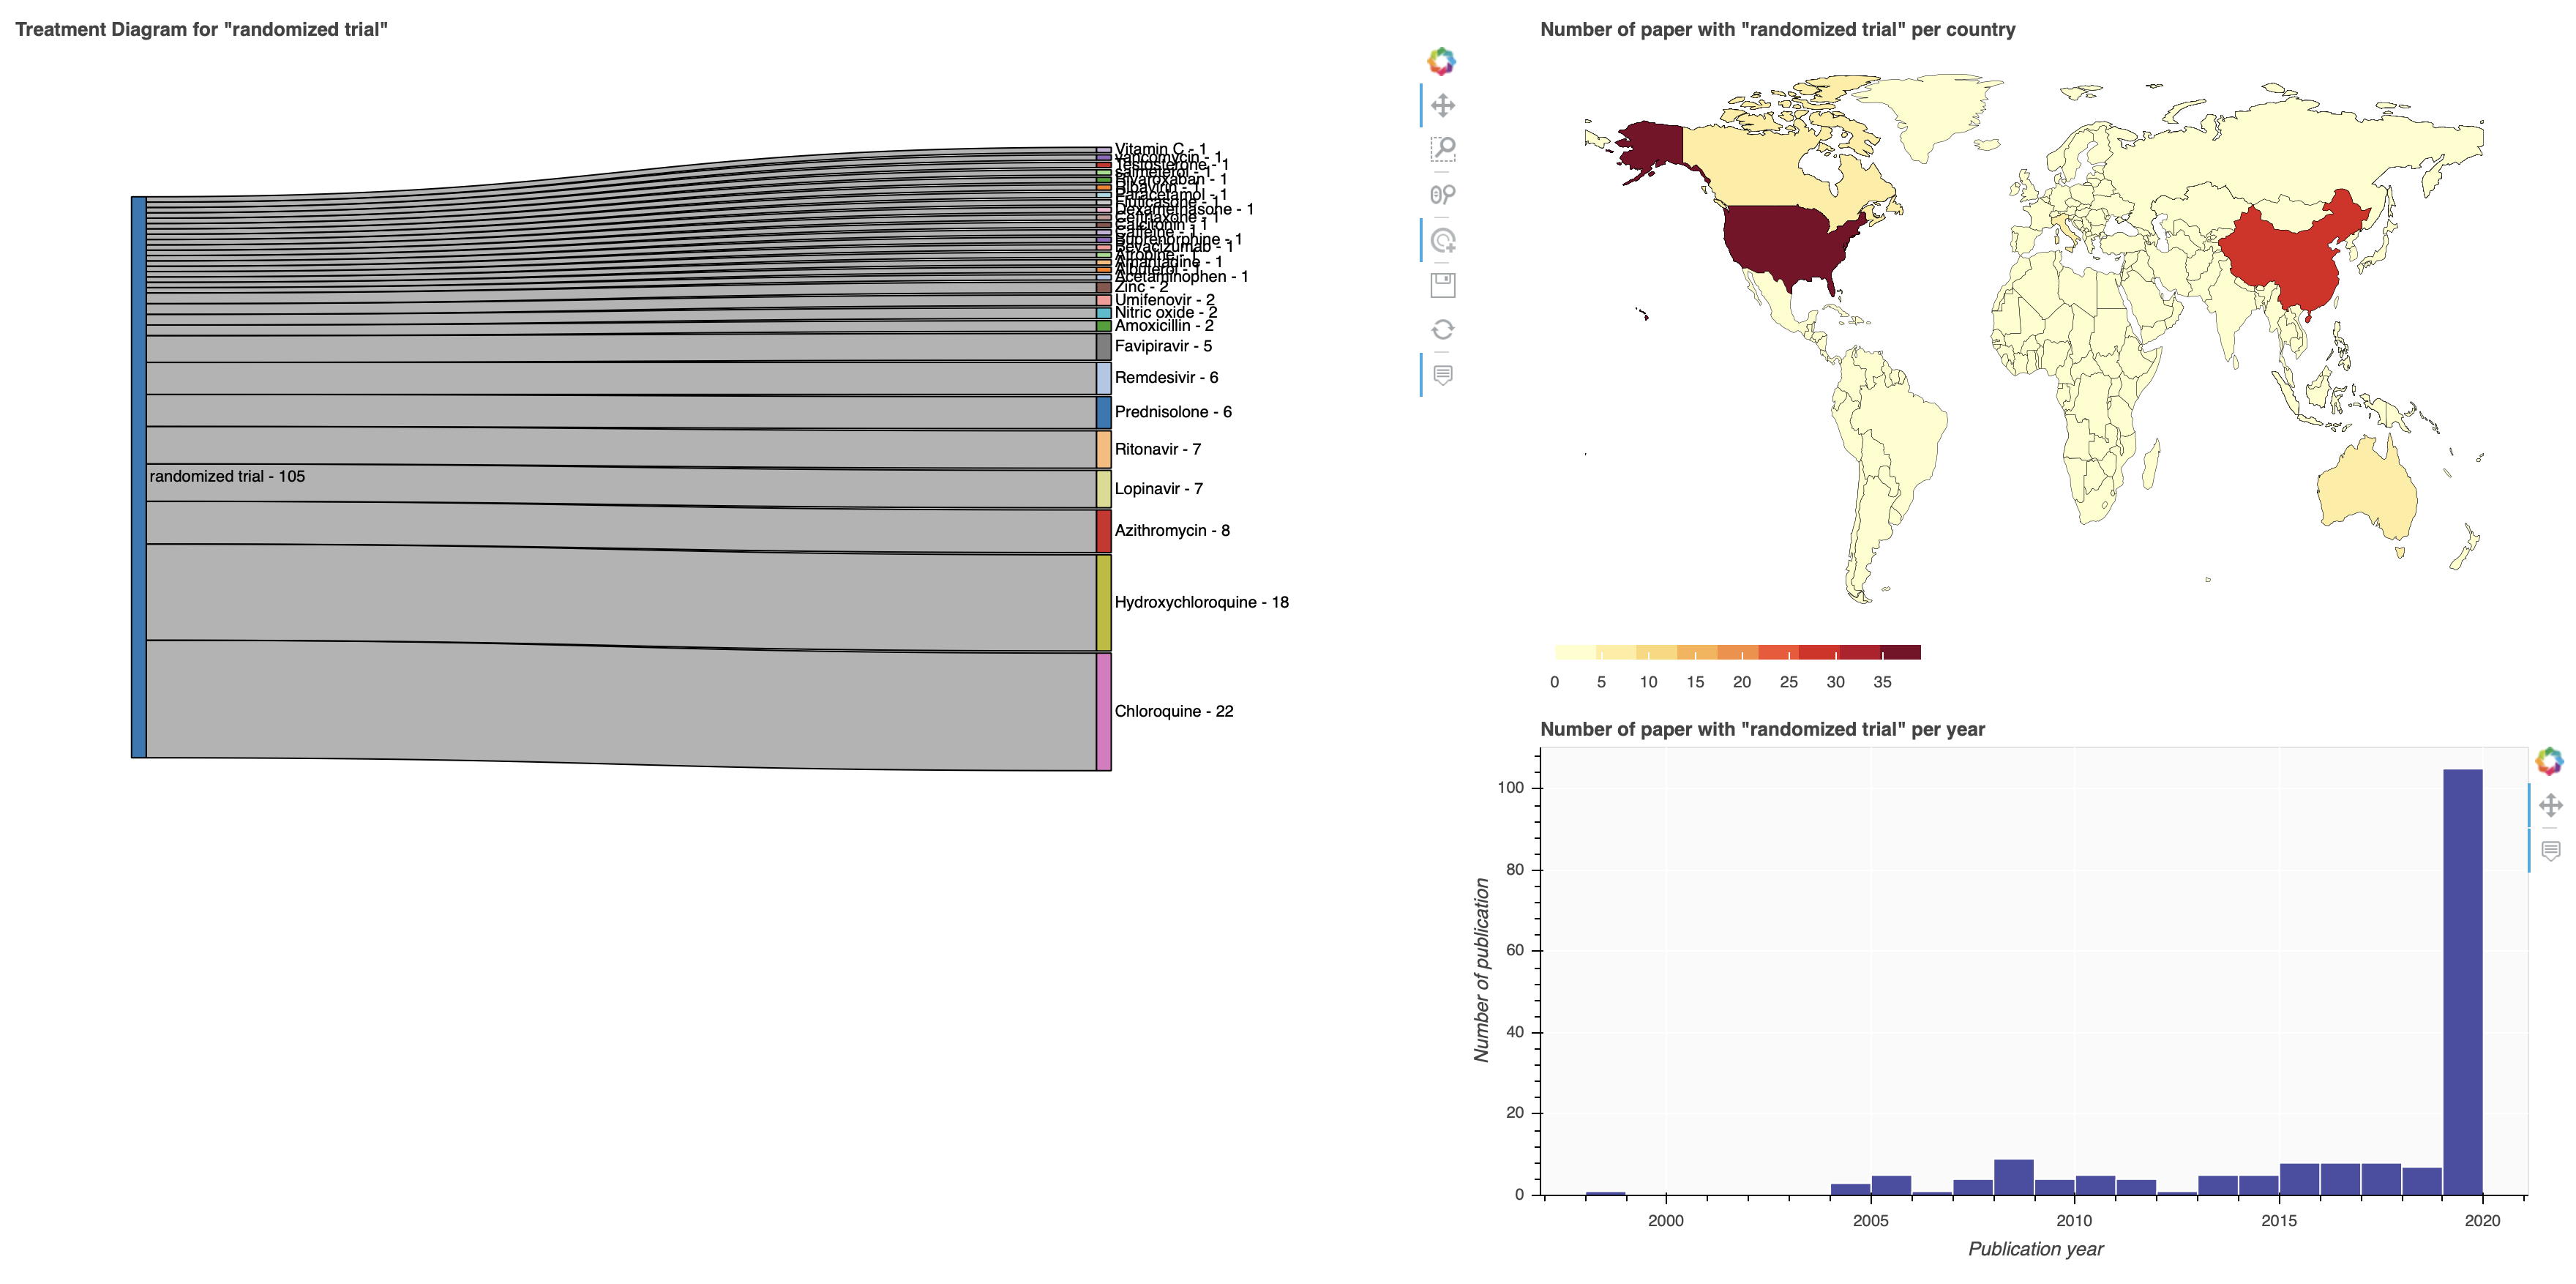Viewport: 2576px width, 1284px height.
Task: Click the 2020 bar in the publication histogram
Action: click(x=2462, y=980)
